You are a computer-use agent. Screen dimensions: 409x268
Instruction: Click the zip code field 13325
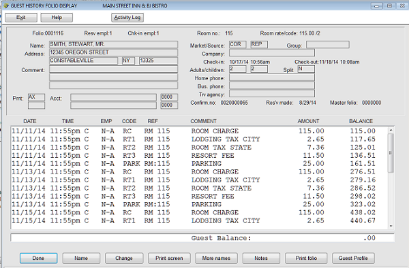tap(158, 61)
